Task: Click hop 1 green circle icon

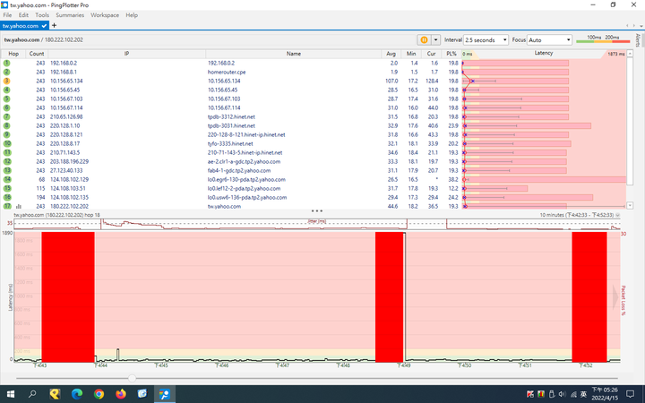Action: pyautogui.click(x=6, y=63)
